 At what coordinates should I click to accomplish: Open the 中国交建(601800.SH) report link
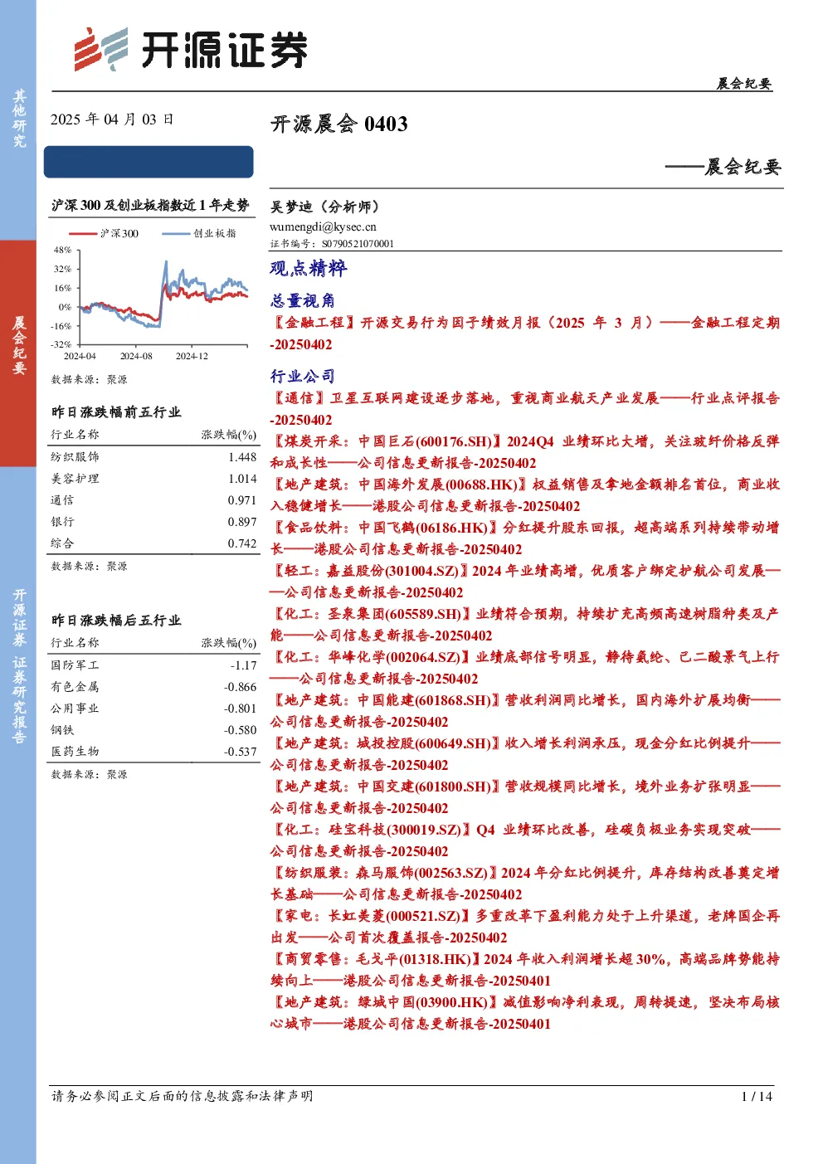tap(525, 797)
